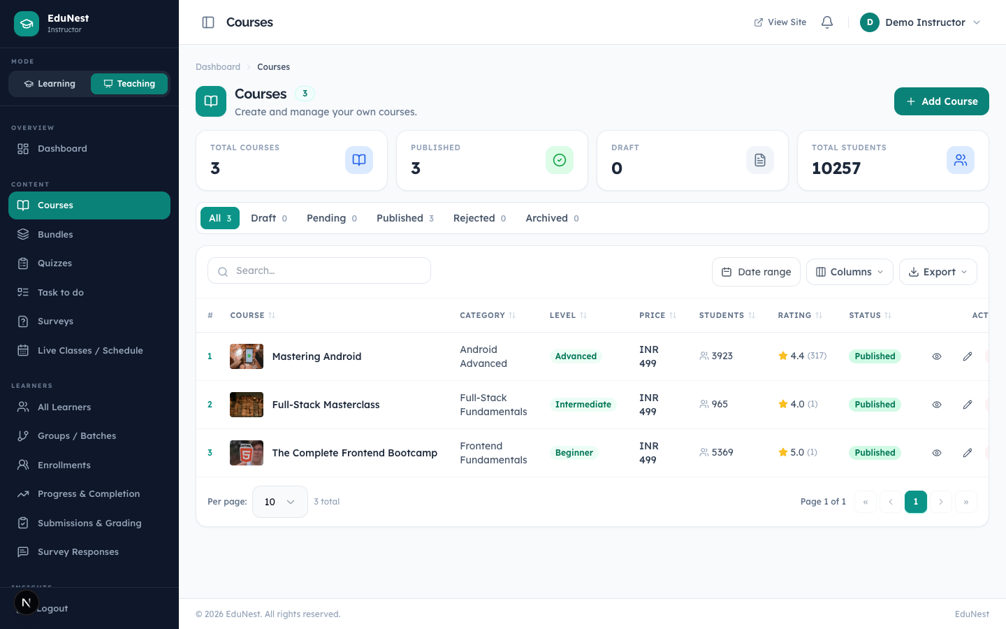Open the per page count selector
The height and width of the screenshot is (629, 1006).
coord(279,502)
